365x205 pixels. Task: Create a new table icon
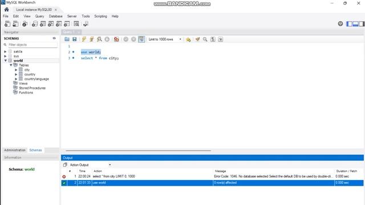(43, 24)
